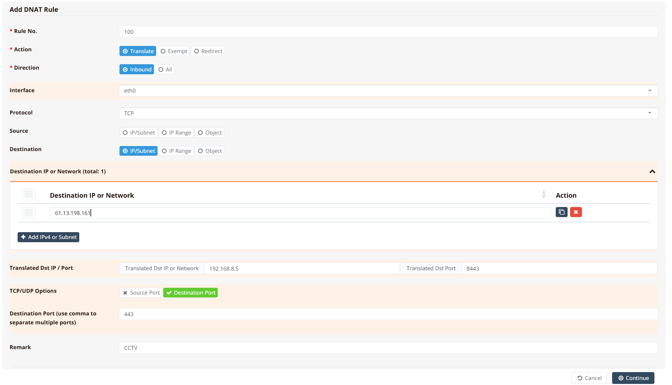Choose Object for Source
This screenshot has height=385, width=672.
(210, 133)
